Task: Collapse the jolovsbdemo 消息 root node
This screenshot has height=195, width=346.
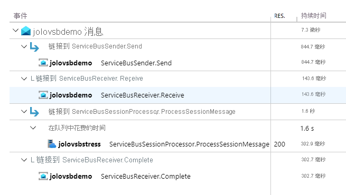Action: (x=15, y=30)
